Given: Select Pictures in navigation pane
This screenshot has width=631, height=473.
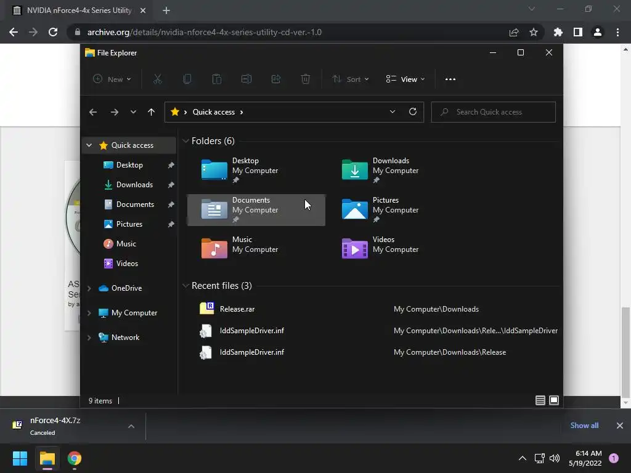Looking at the screenshot, I should click(129, 224).
